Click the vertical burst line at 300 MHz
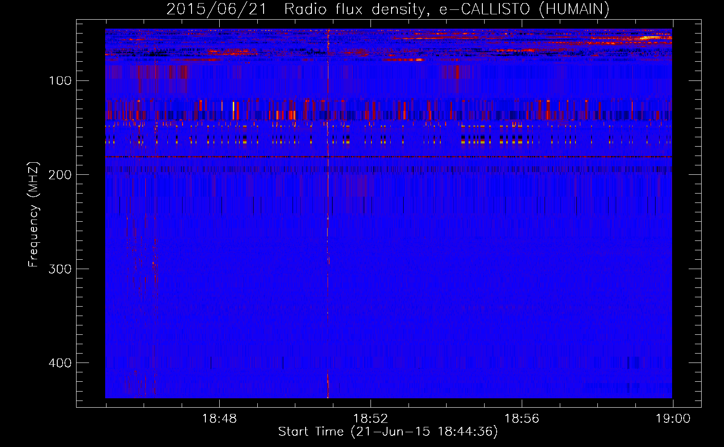Viewport: 724px width, 447px height. (x=328, y=268)
